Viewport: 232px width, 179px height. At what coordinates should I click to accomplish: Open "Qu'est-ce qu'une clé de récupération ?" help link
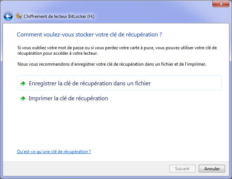pos(54,152)
